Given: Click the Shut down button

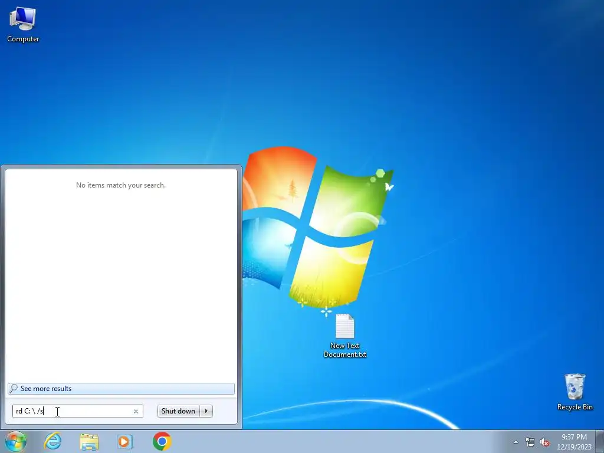Looking at the screenshot, I should click(x=178, y=411).
